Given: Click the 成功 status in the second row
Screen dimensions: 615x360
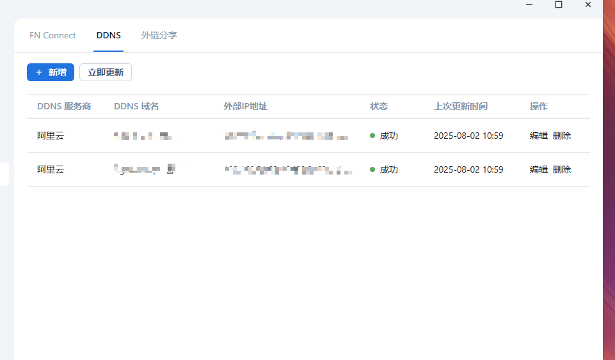Looking at the screenshot, I should (x=384, y=169).
